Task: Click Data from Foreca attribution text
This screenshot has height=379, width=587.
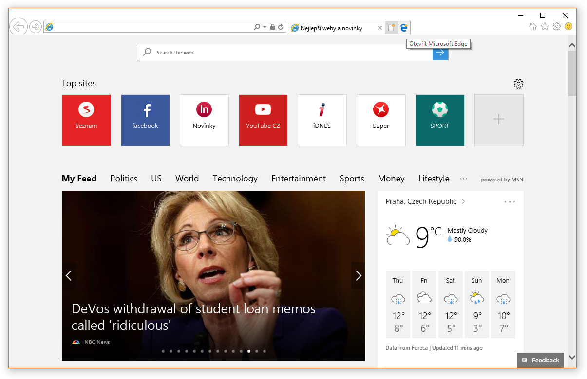Action: tap(406, 348)
